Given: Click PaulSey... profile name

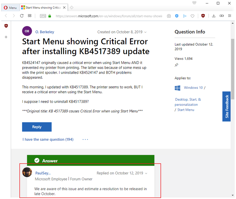Looking at the screenshot, I should 43,173.
